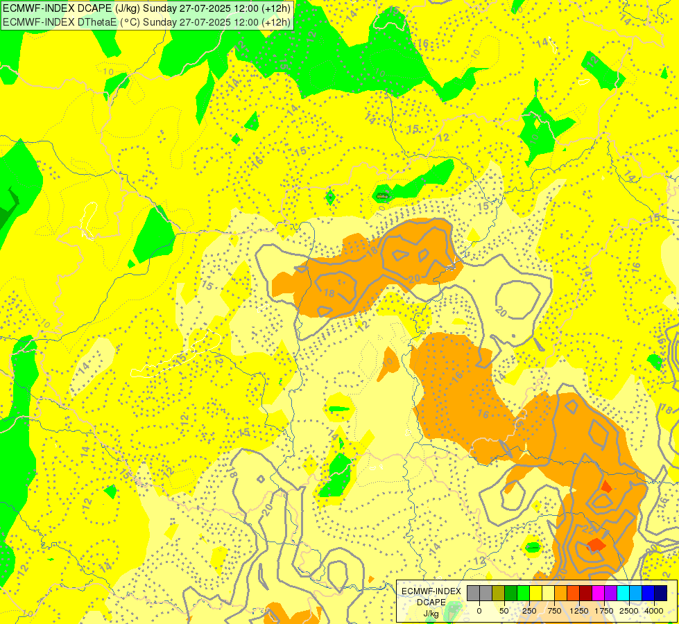Click the 'DCAPE' label inside the legend

[431, 603]
